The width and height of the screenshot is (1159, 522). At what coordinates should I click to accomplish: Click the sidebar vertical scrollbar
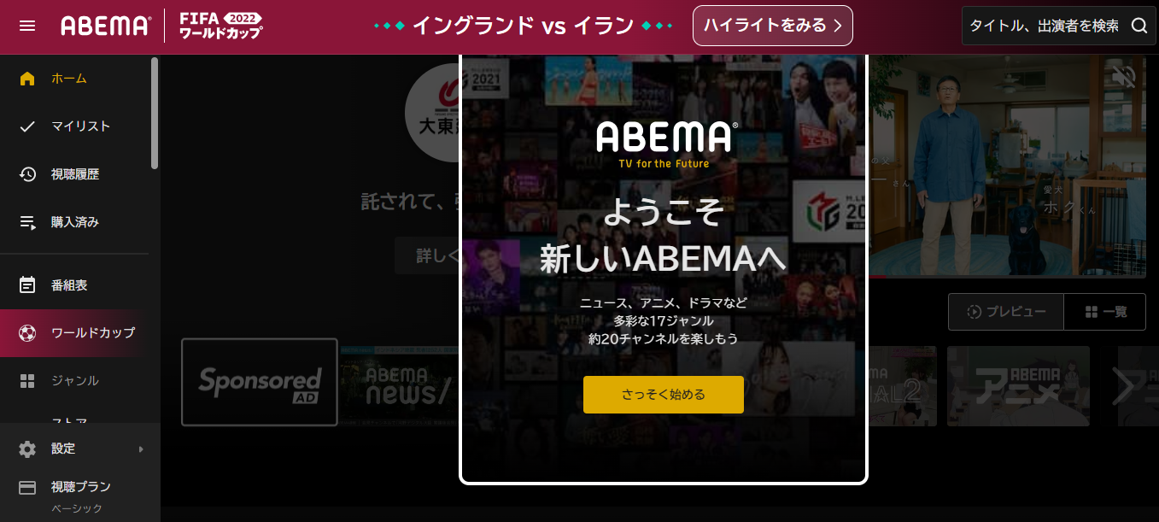155,113
